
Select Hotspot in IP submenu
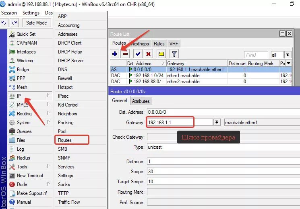81,87
